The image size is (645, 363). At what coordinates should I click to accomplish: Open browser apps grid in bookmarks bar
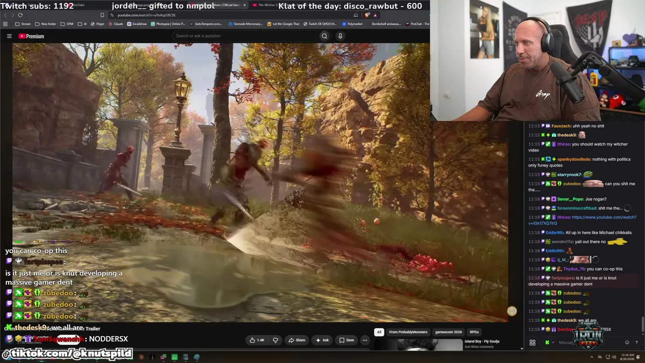6,24
